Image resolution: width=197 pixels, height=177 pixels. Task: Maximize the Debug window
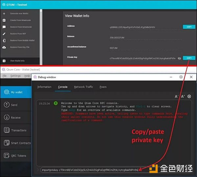pyautogui.click(x=181, y=77)
